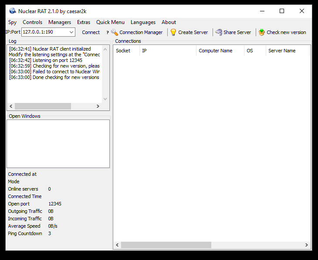Open the Languages menu

pos(143,22)
